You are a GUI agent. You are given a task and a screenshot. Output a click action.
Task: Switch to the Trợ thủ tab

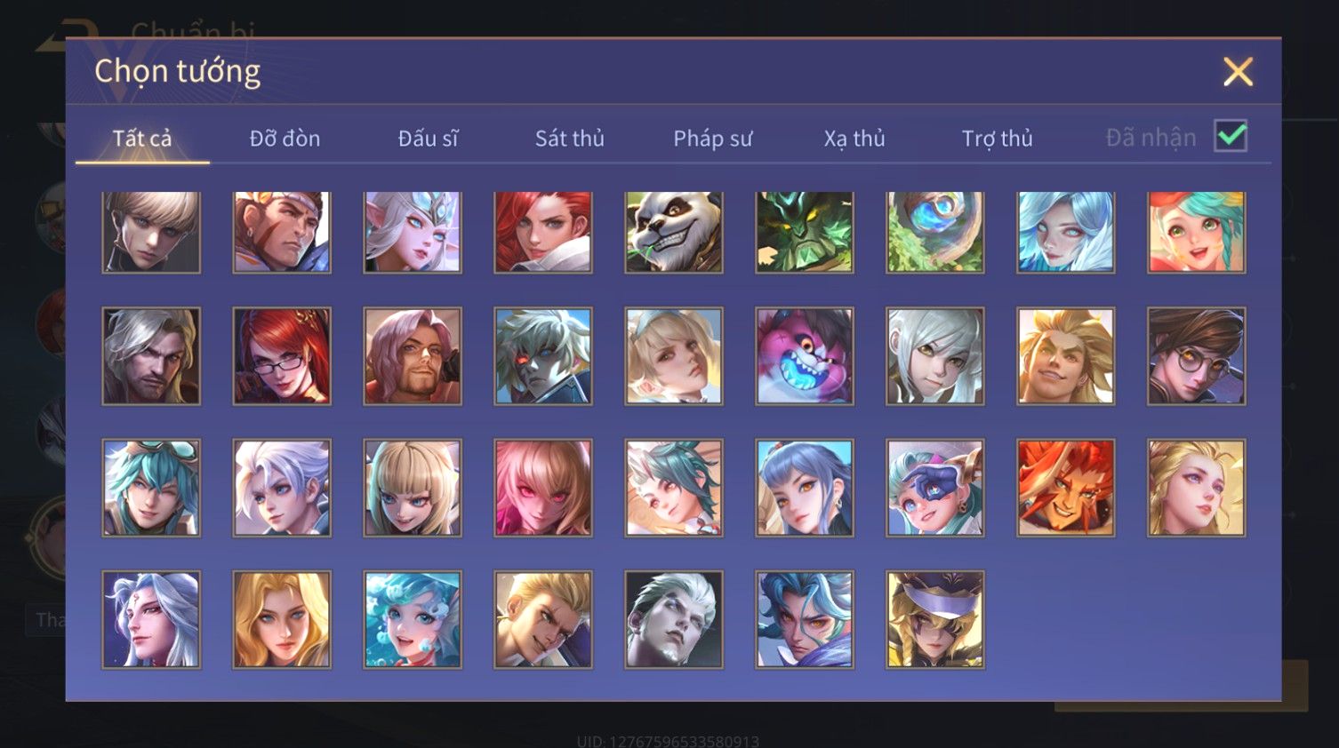point(997,139)
